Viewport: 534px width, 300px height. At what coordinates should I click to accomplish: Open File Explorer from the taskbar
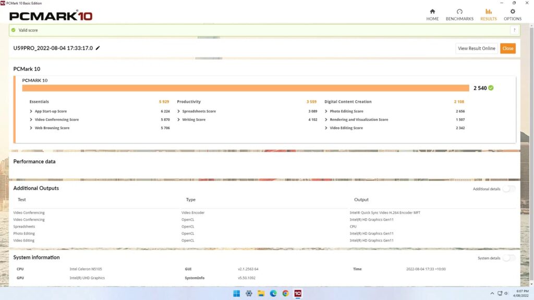(x=261, y=293)
